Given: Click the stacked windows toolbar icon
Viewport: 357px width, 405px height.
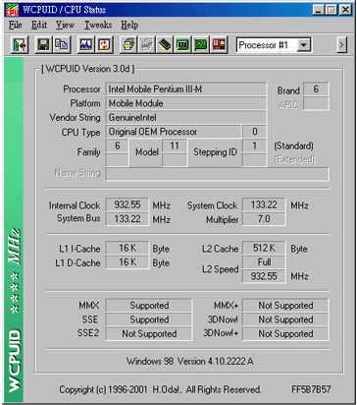Looking at the screenshot, I should click(x=128, y=45).
